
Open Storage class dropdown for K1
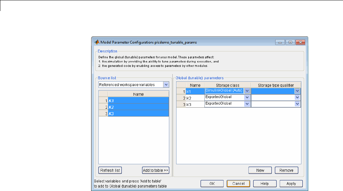[247, 91]
